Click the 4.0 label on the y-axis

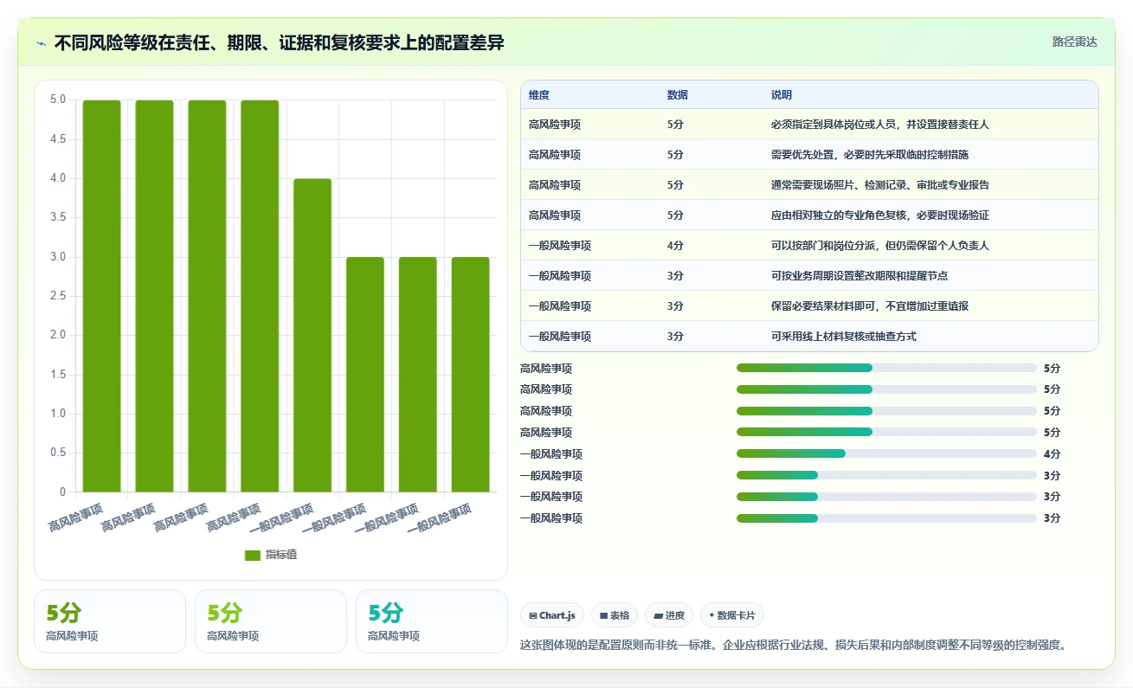[57, 178]
